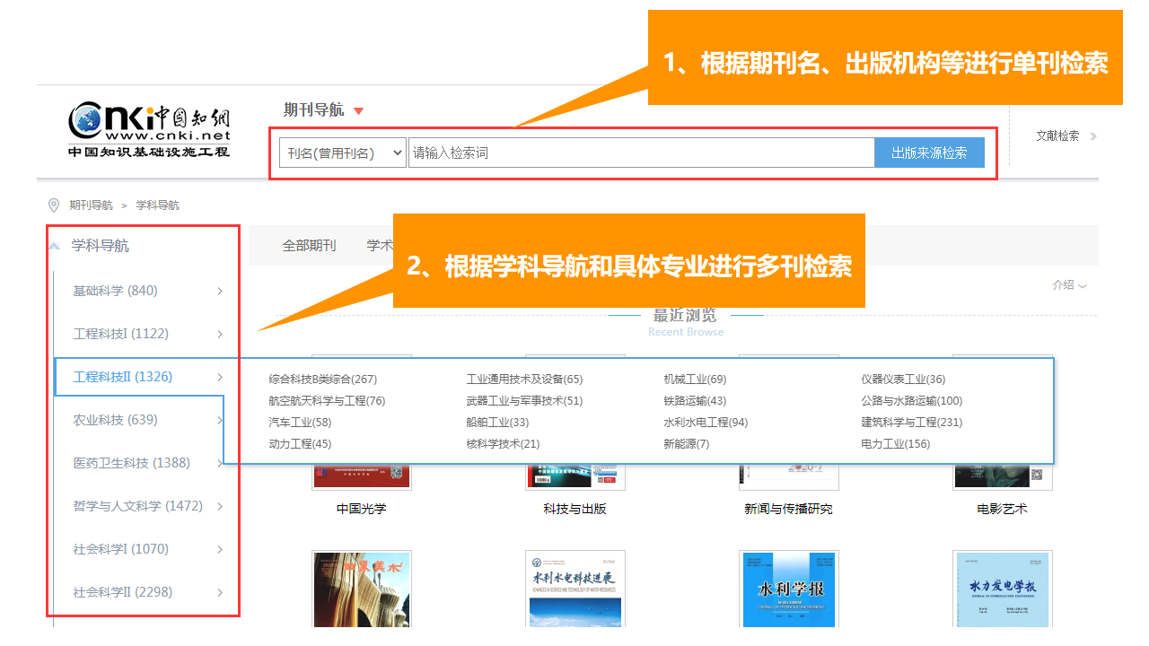Open the 水利水电科技进展 journal cover

coord(574,589)
